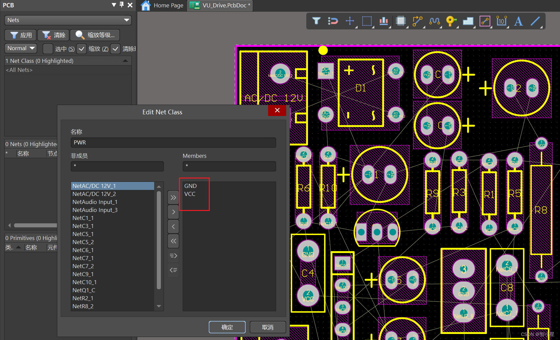Choose the rectangle selection tool
Image resolution: width=560 pixels, height=340 pixels.
pyautogui.click(x=367, y=21)
